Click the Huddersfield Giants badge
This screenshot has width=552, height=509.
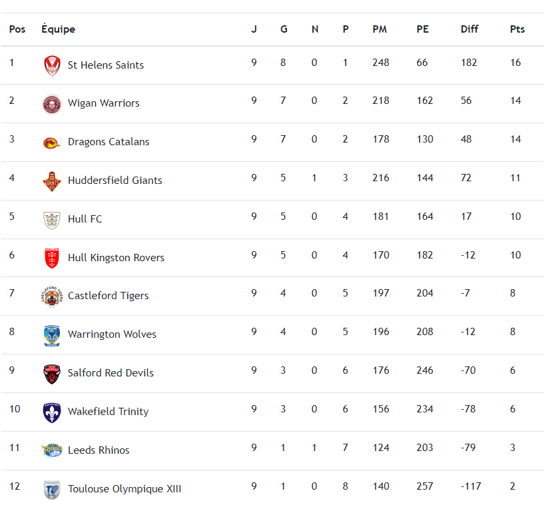52,181
